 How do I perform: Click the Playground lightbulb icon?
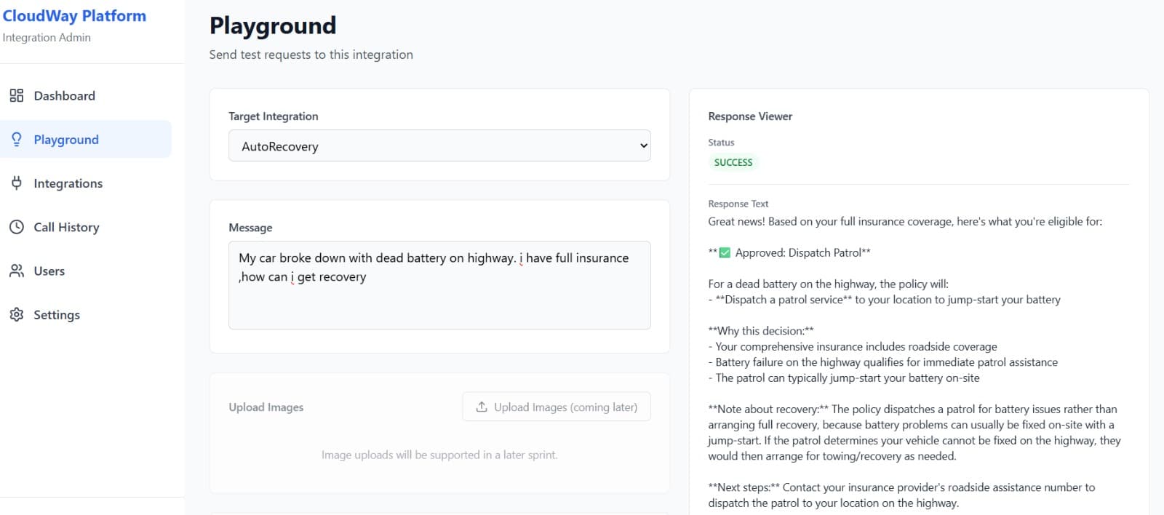click(x=16, y=139)
